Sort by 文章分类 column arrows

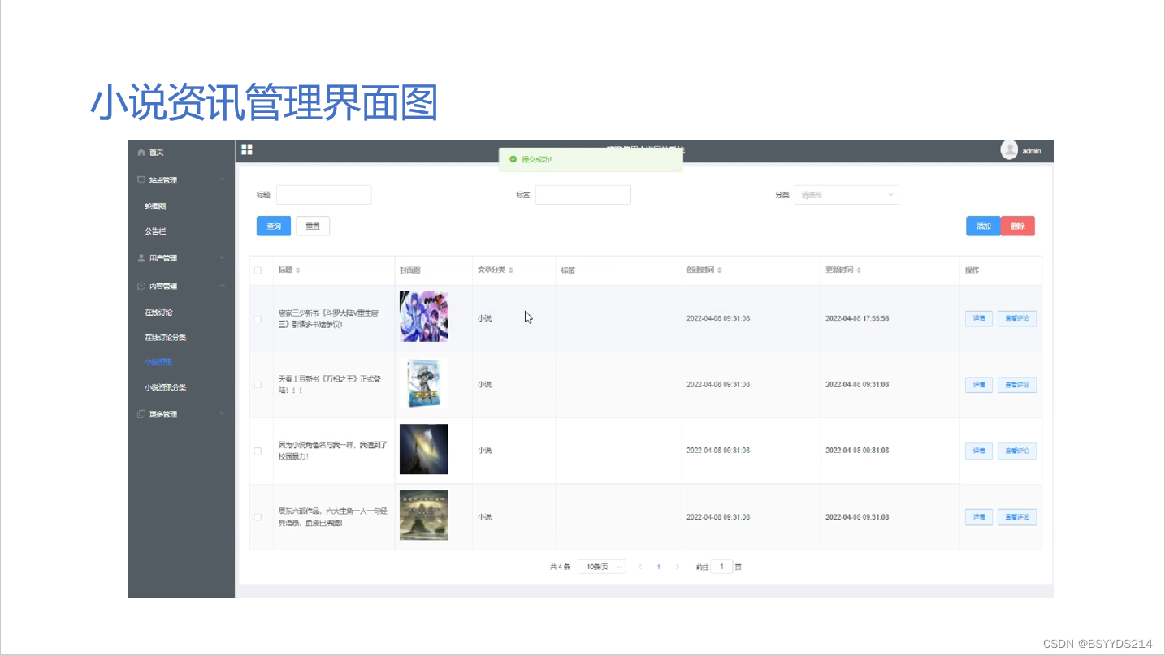[x=511, y=270]
